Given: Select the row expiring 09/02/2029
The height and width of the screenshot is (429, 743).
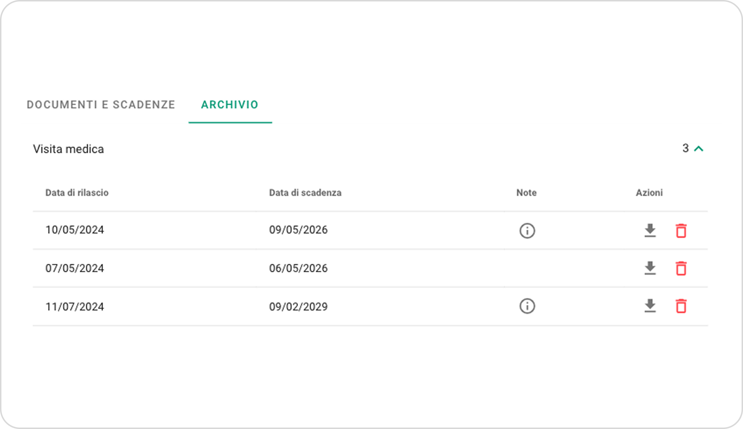Looking at the screenshot, I should [x=298, y=307].
